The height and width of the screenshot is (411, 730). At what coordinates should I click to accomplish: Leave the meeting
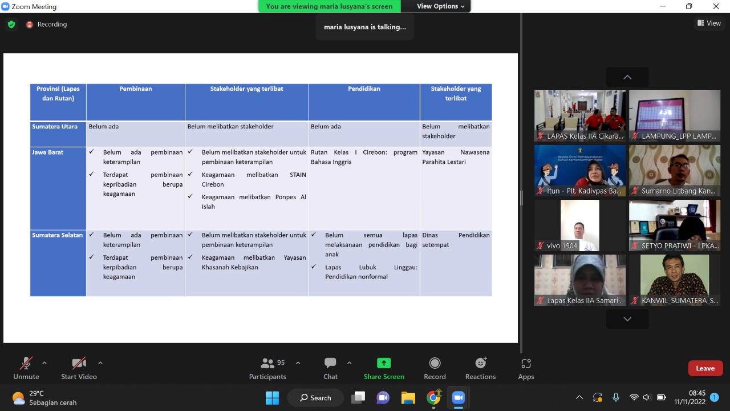(705, 368)
